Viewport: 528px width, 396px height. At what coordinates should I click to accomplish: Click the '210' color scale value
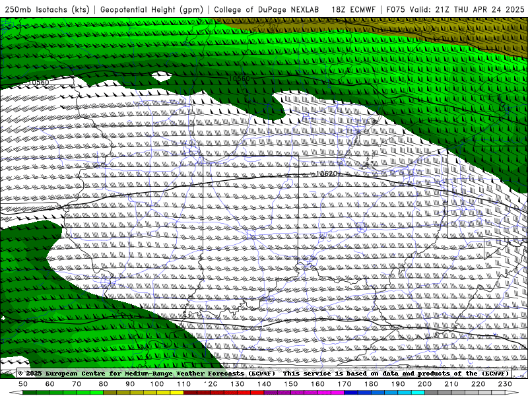[451, 384]
